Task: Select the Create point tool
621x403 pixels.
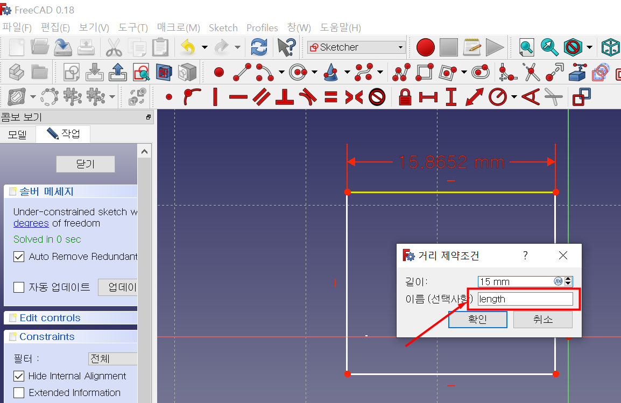Action: coord(219,73)
